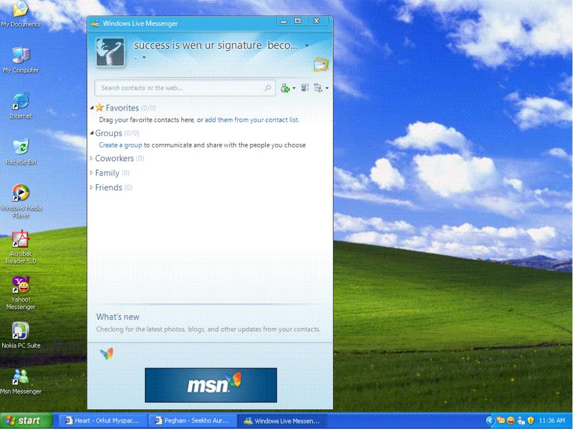The image size is (573, 430).
Task: Select the Internet Explorer desktop icon
Action: point(21,106)
